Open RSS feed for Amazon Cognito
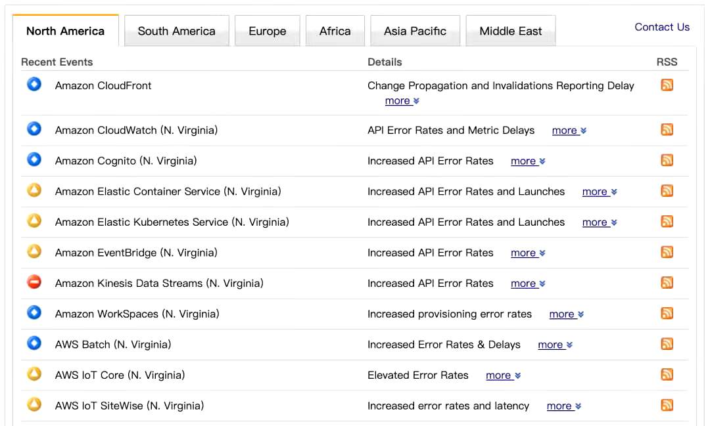The image size is (710, 426). (667, 160)
